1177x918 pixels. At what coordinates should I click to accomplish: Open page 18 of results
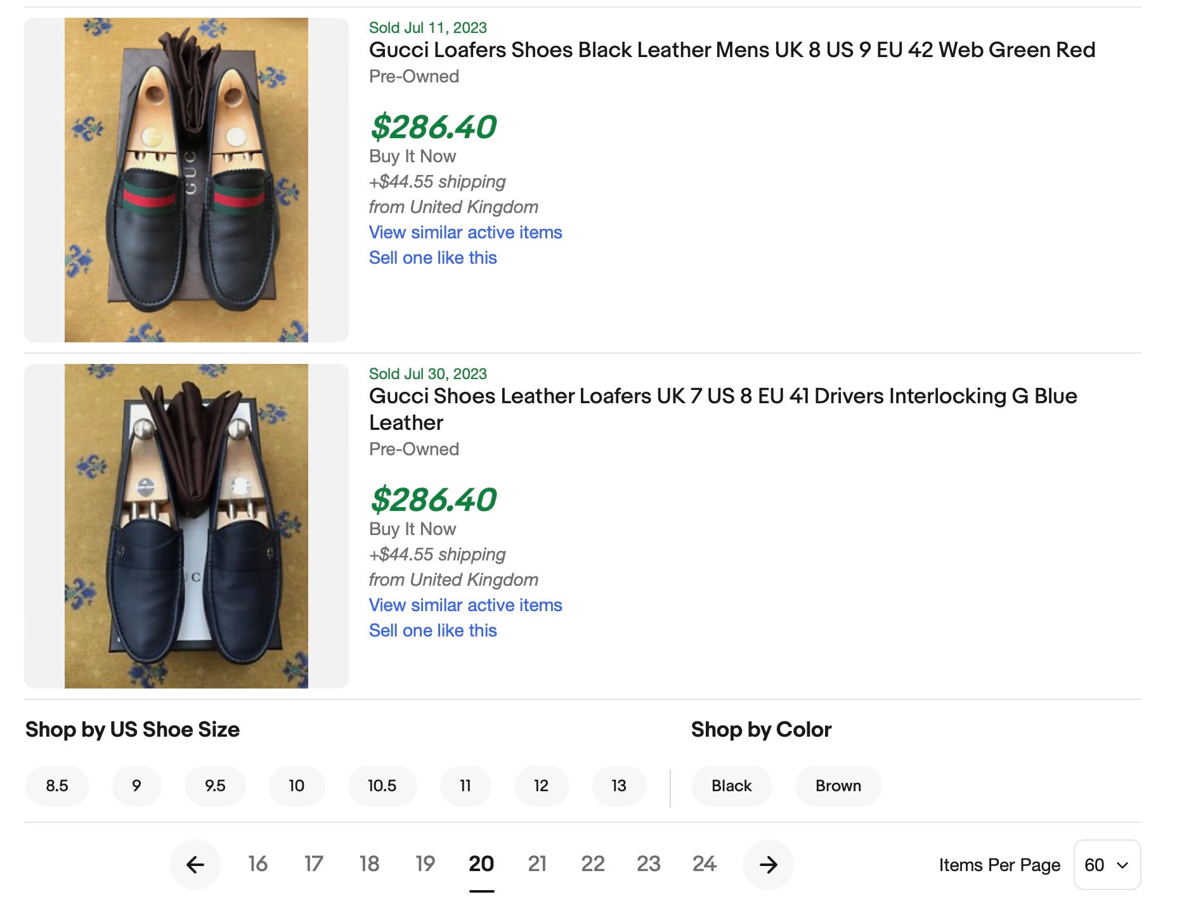369,863
